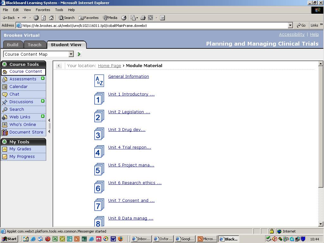The height and width of the screenshot is (243, 324).
Task: Click the content scrollbar up arrow
Action: (x=321, y=64)
